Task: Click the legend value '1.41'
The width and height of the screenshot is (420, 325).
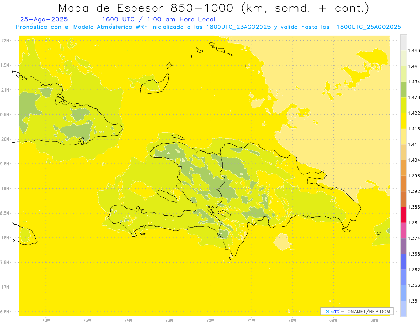Action: pos(413,144)
